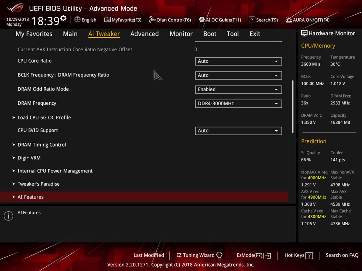Open CPU SVID Support dropdown
362x271 pixels.
238,131
